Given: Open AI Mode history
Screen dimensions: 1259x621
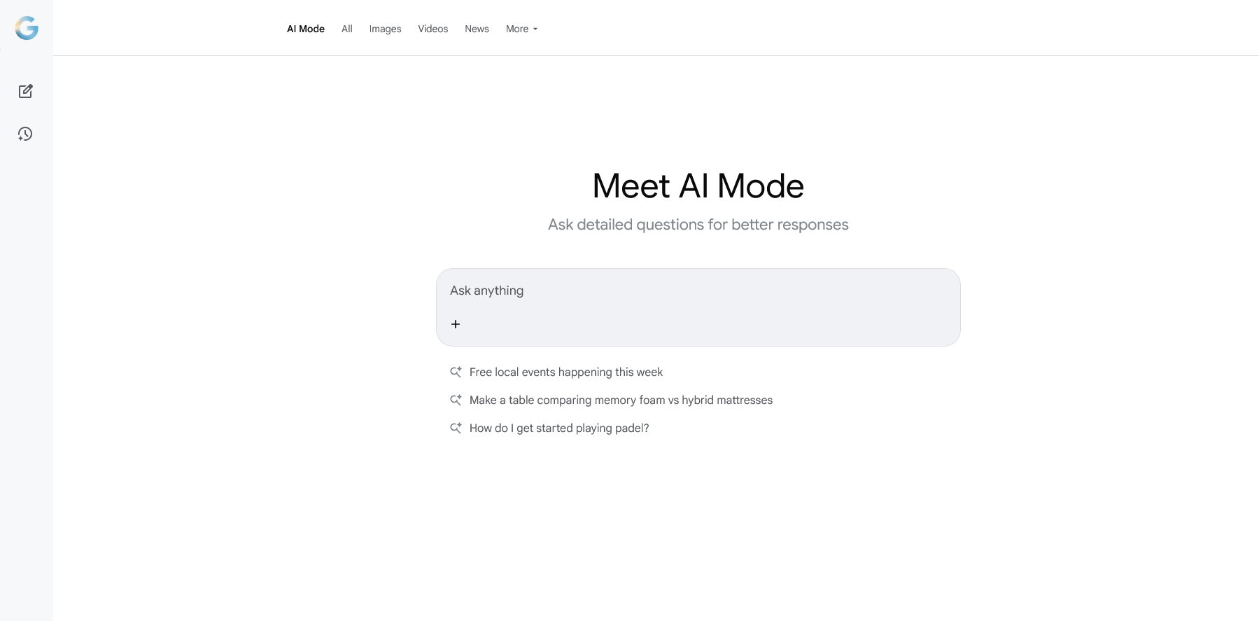Looking at the screenshot, I should point(26,134).
